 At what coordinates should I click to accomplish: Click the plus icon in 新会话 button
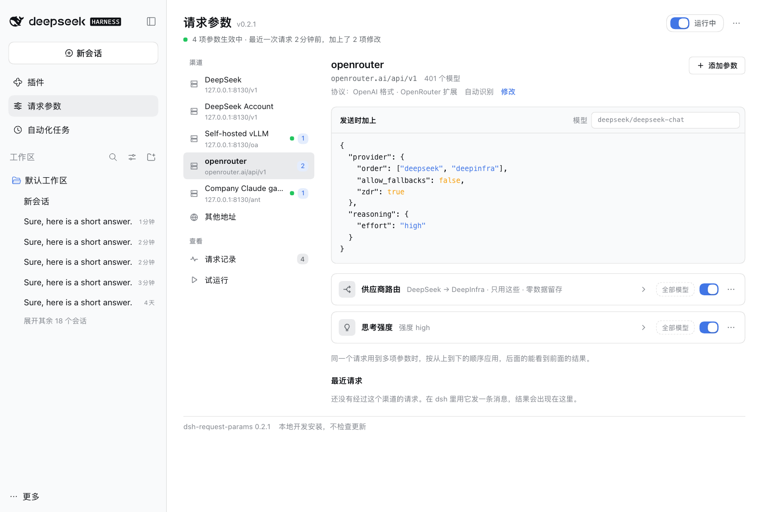[x=69, y=53]
